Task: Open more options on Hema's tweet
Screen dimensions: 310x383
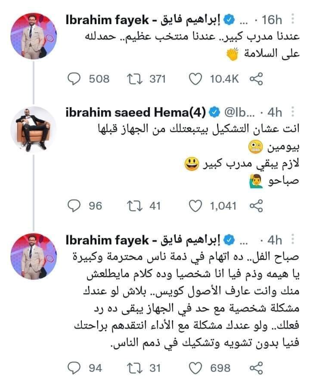Action: coord(293,113)
